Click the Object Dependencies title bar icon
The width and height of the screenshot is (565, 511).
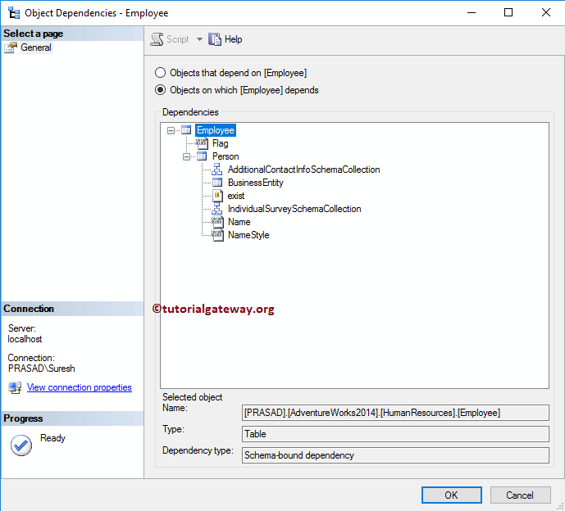point(14,12)
